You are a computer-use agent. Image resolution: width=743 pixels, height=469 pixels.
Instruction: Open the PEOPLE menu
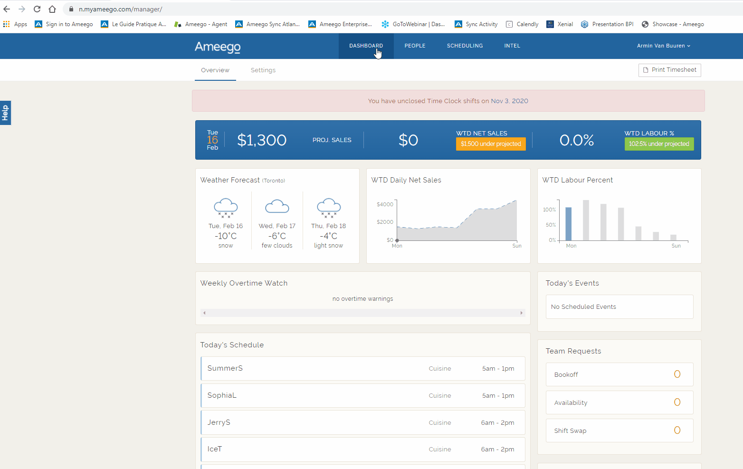coord(415,46)
